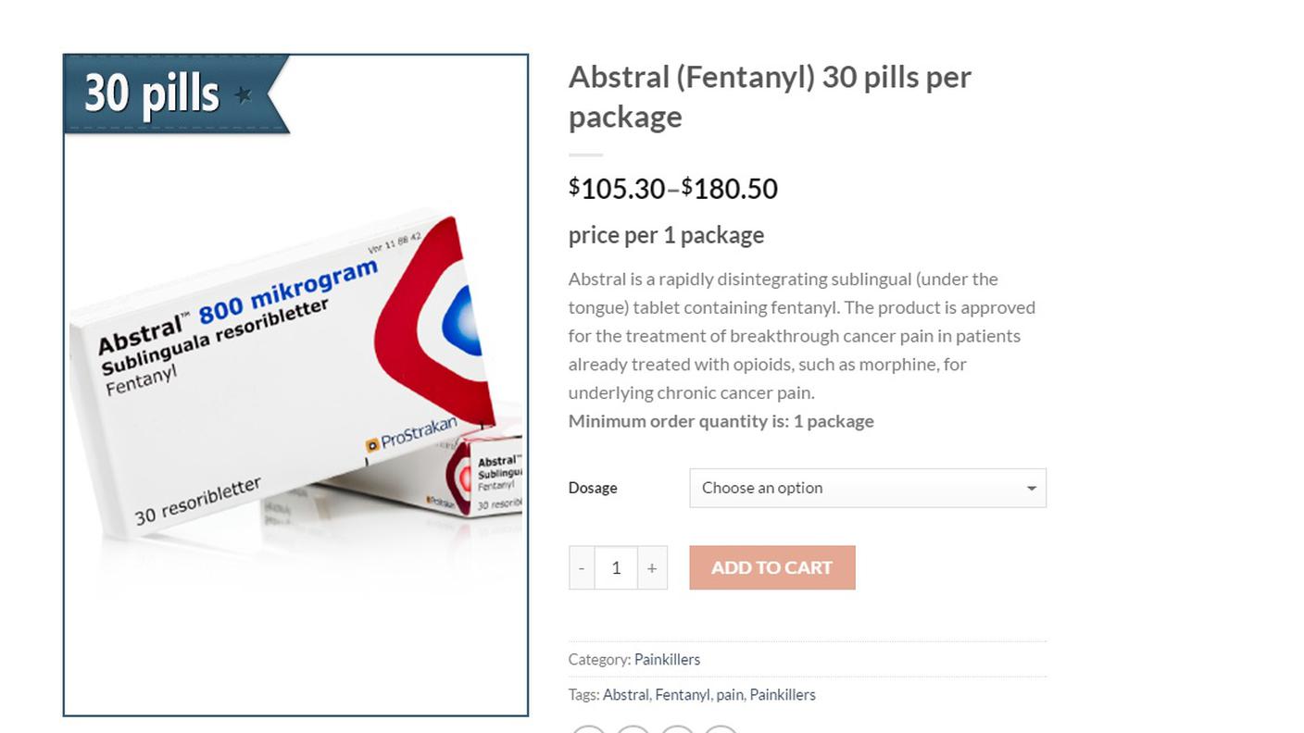
Task: Increase quantity with the plus button
Action: point(652,568)
